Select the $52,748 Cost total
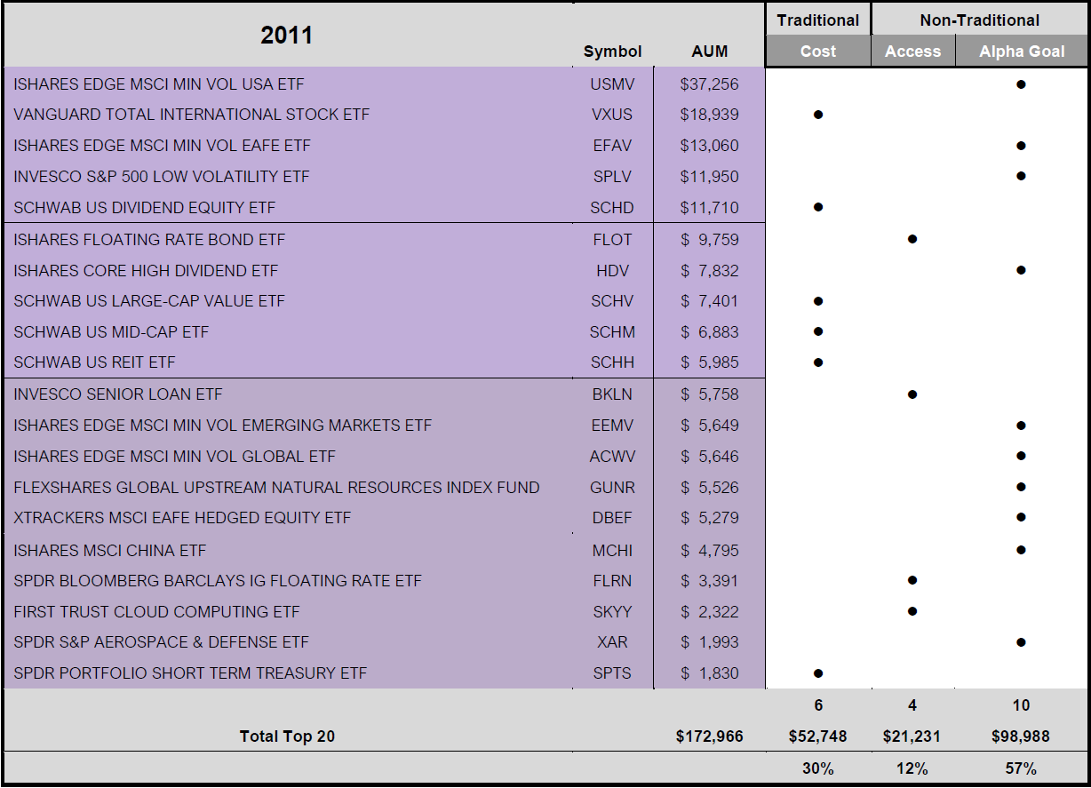 [x=818, y=736]
